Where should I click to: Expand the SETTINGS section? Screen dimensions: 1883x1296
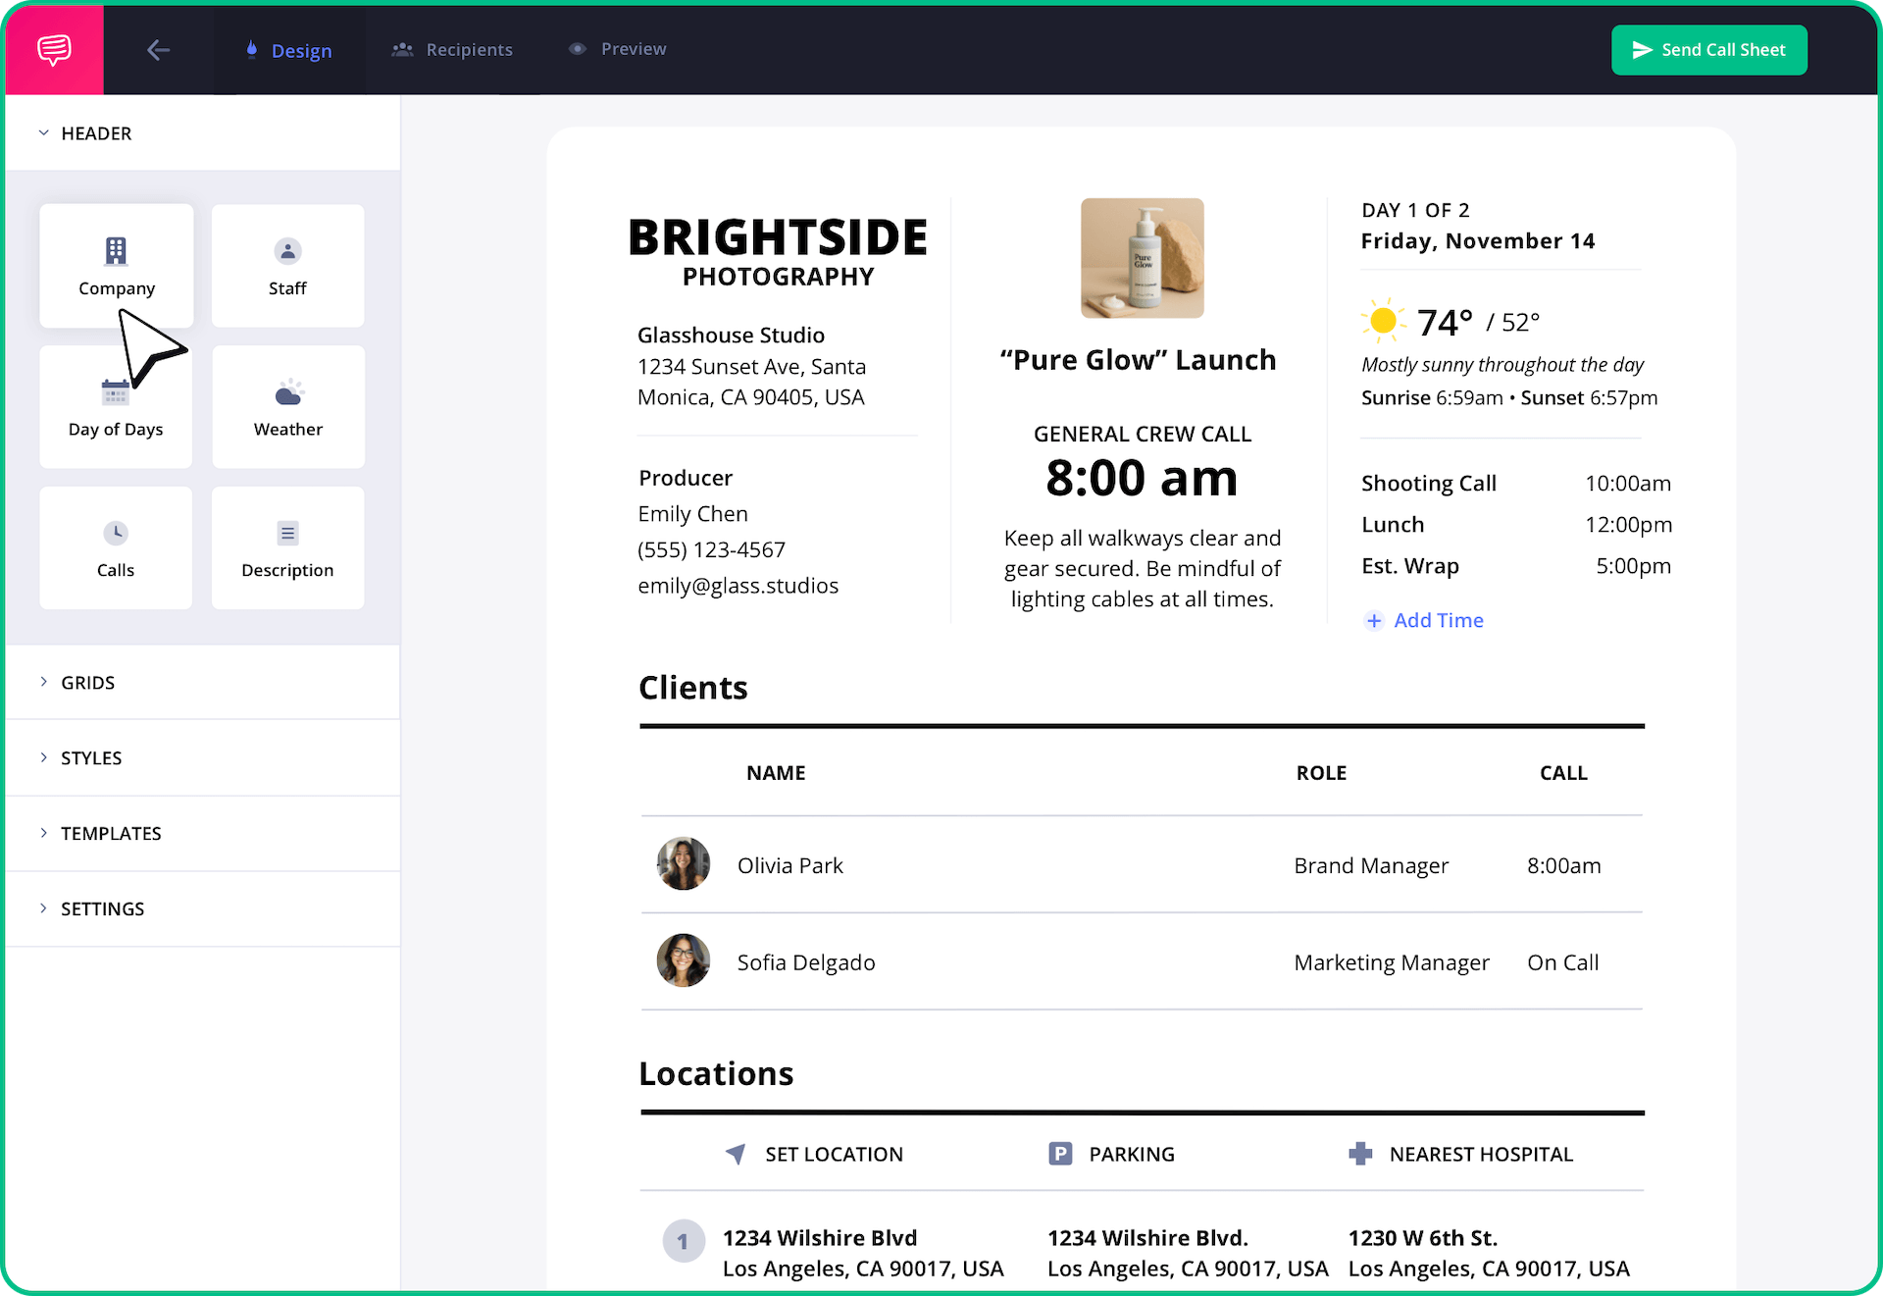coord(102,909)
